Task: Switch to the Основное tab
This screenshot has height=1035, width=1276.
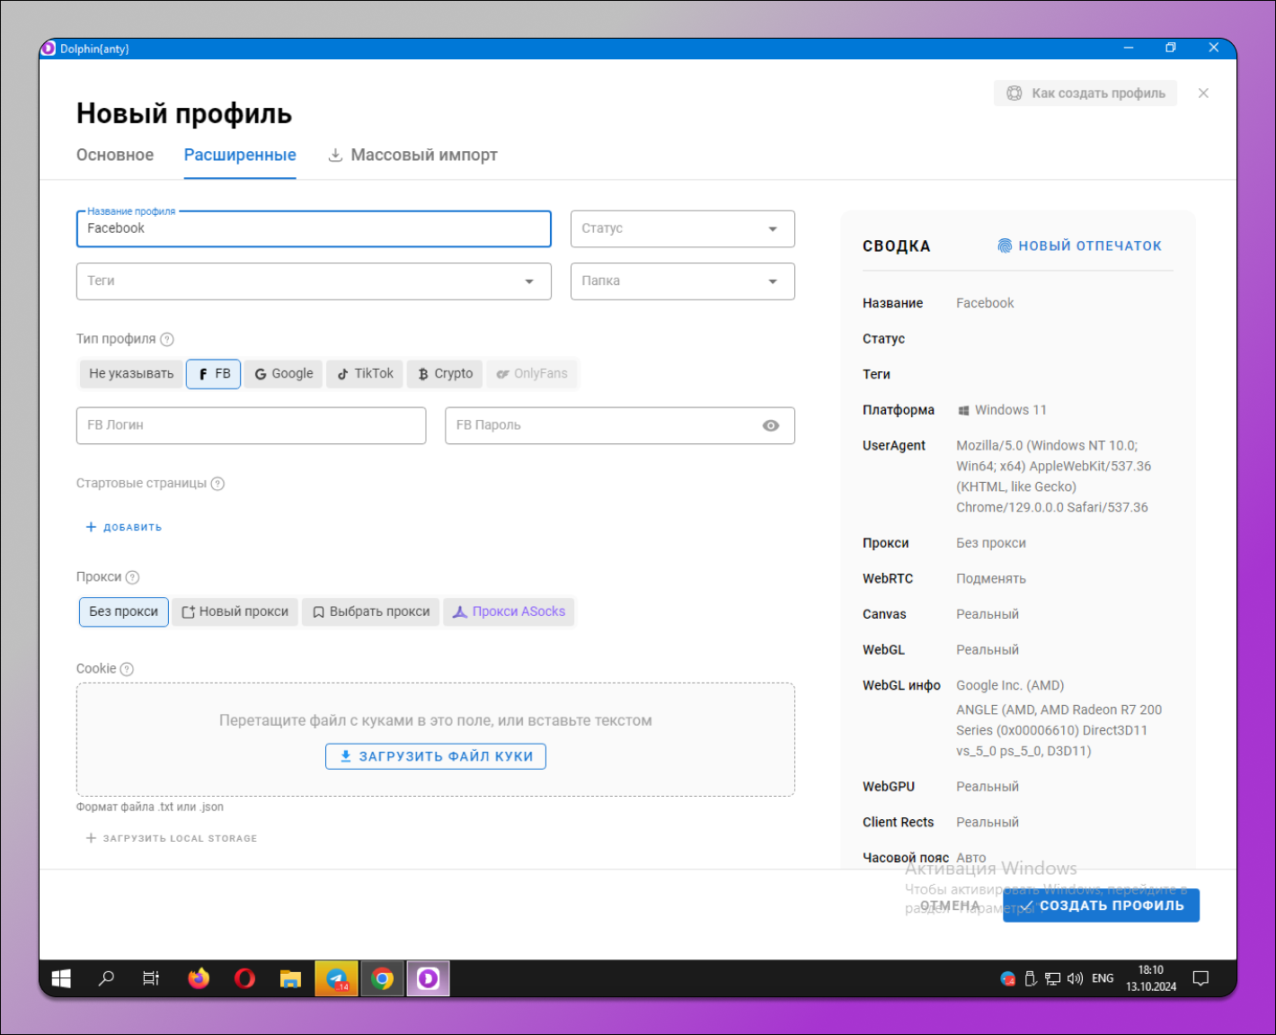Action: pos(115,155)
